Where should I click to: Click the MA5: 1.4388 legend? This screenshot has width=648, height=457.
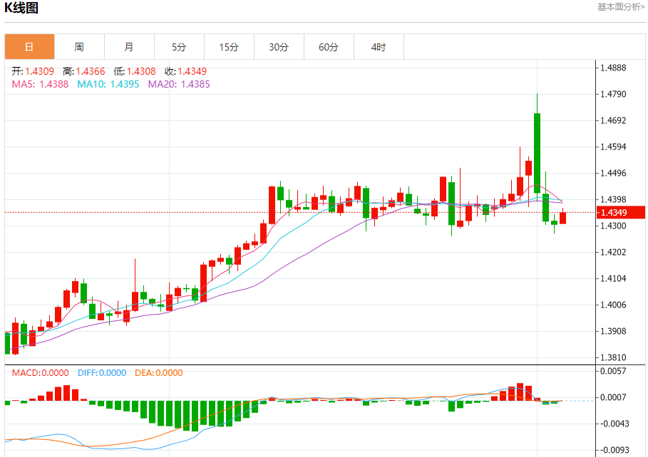pyautogui.click(x=40, y=84)
